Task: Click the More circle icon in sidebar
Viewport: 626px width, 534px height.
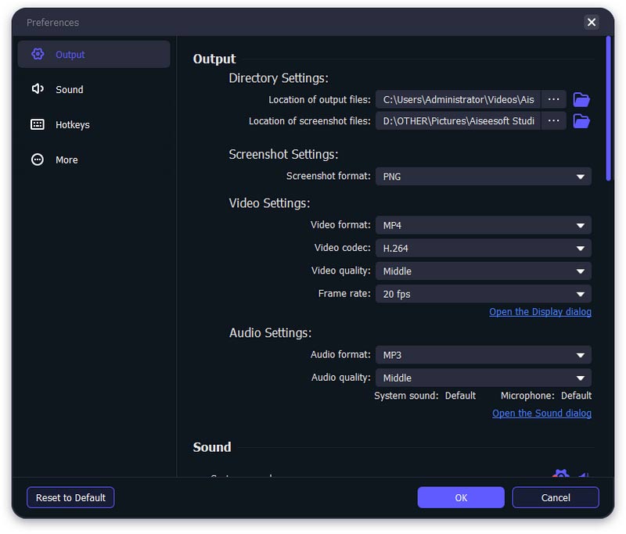Action: coord(38,159)
